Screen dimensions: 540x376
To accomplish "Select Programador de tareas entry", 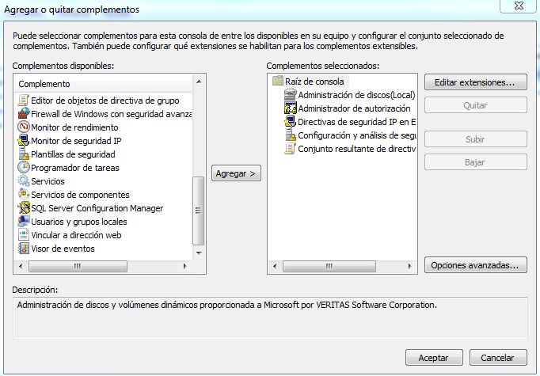I will [75, 168].
